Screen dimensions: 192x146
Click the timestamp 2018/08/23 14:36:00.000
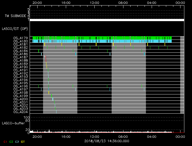(x=107, y=141)
